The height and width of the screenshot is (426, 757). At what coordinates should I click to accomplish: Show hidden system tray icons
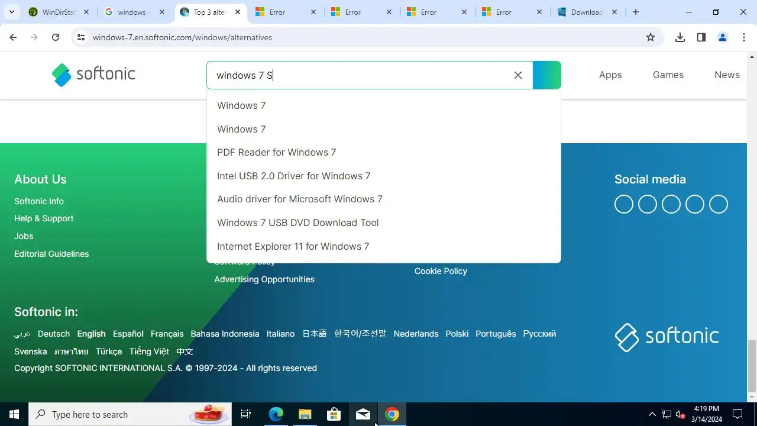tap(652, 414)
